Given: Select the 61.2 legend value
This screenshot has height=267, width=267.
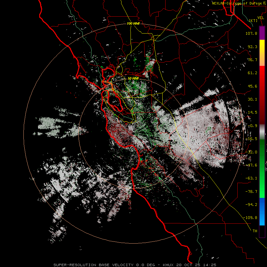Looking at the screenshot, I should pos(252,73).
